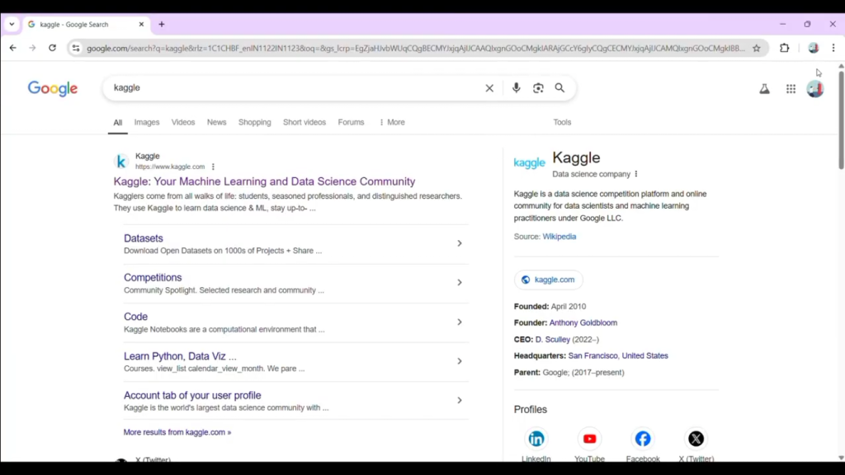Bookmark this page with the star icon
The width and height of the screenshot is (845, 475).
(757, 48)
